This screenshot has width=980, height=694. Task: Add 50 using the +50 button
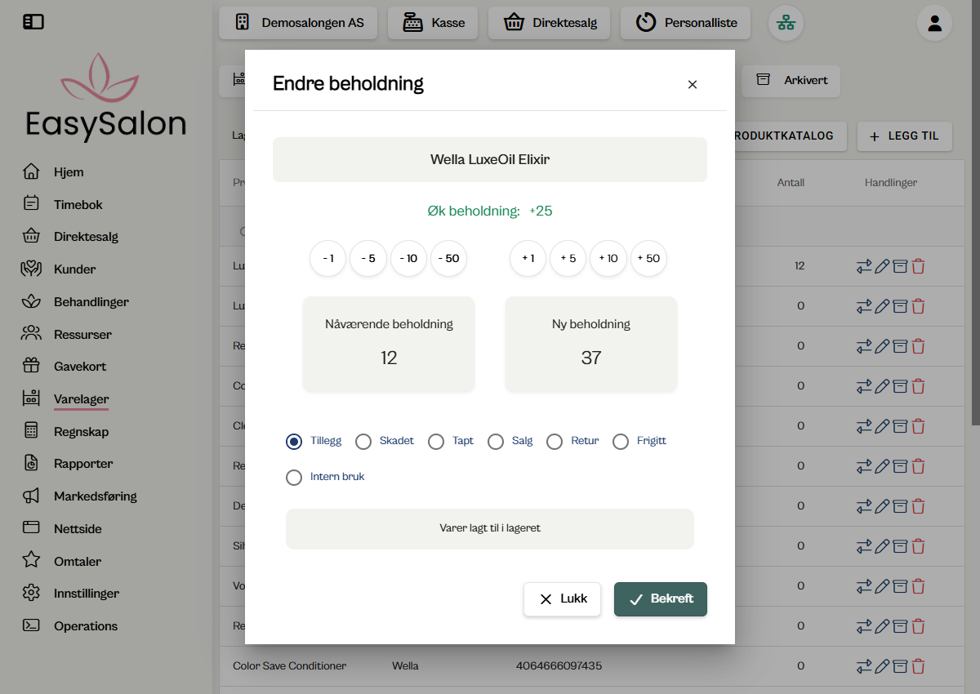tap(648, 259)
